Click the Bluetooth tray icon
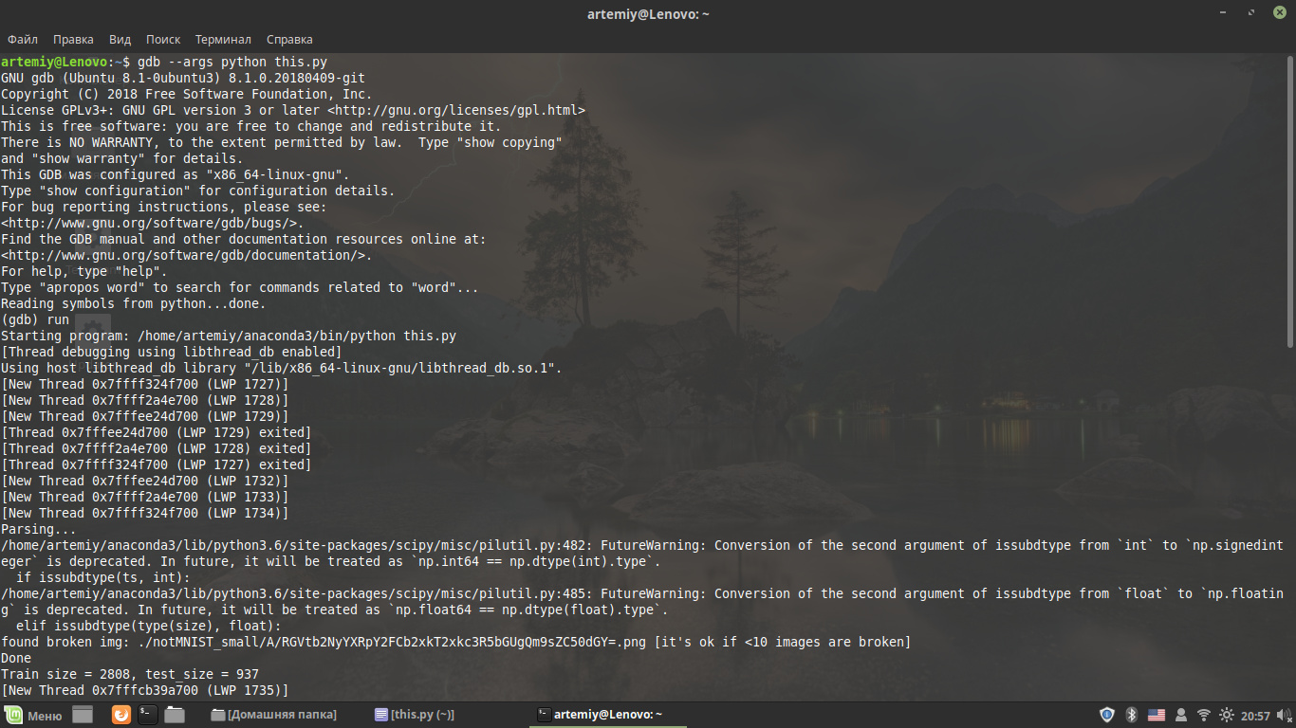The height and width of the screenshot is (728, 1296). 1131,715
